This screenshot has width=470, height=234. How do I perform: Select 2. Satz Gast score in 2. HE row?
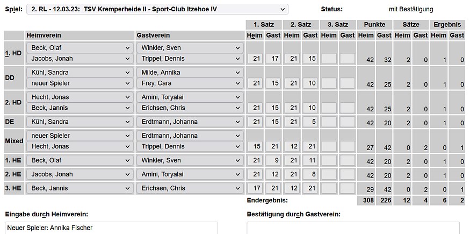(x=310, y=174)
